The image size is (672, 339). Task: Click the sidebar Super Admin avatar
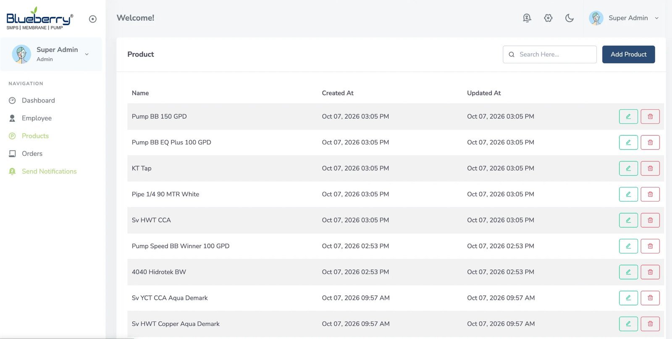pos(21,54)
